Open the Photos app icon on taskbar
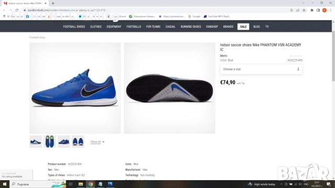 click(x=110, y=184)
